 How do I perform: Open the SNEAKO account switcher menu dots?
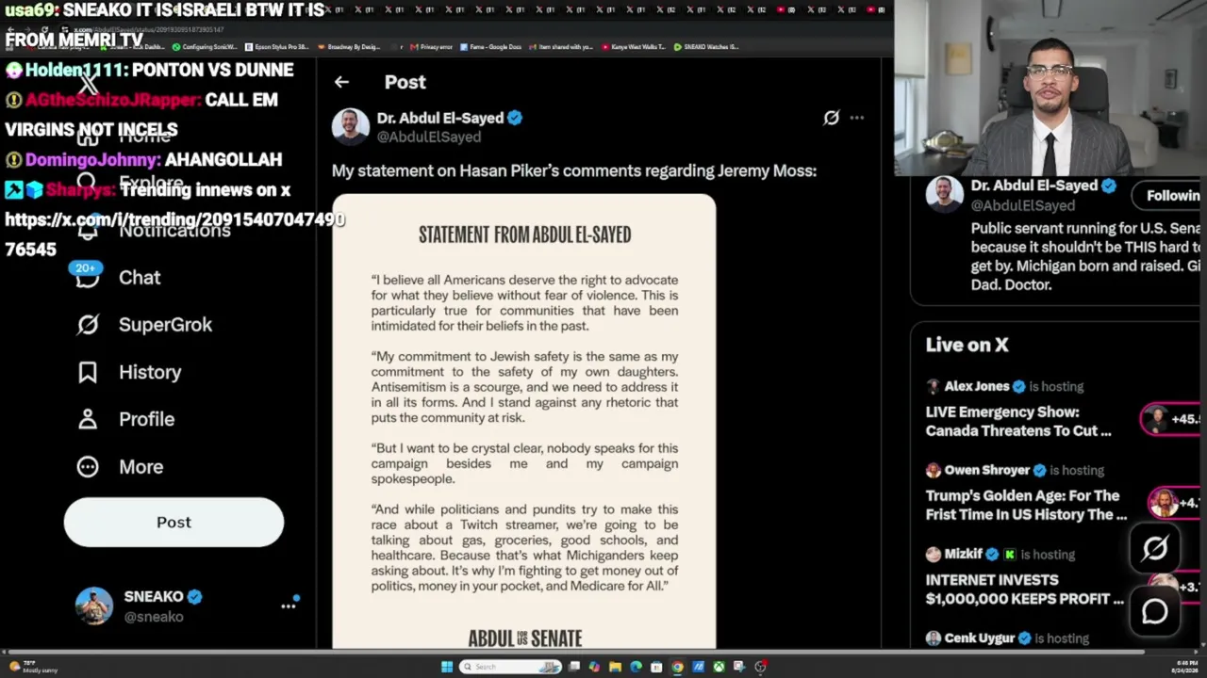tap(289, 605)
